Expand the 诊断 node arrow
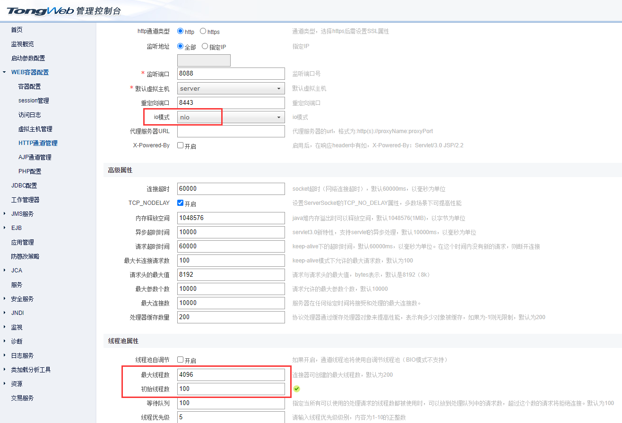The image size is (622, 423). (4, 341)
